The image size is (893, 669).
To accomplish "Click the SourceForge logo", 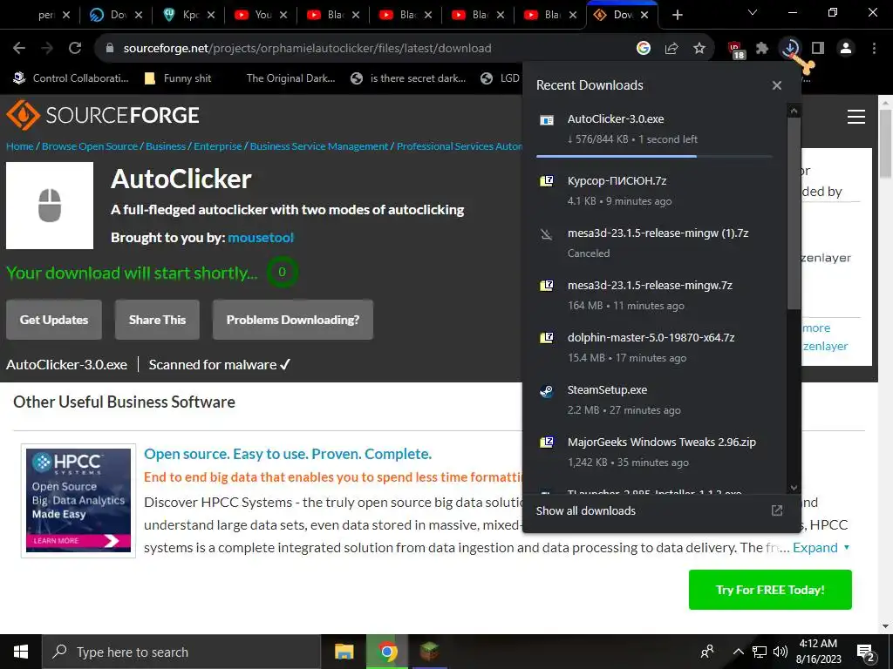I will click(103, 116).
